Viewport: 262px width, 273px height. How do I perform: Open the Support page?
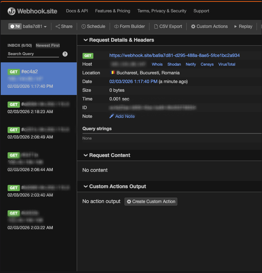(x=201, y=11)
